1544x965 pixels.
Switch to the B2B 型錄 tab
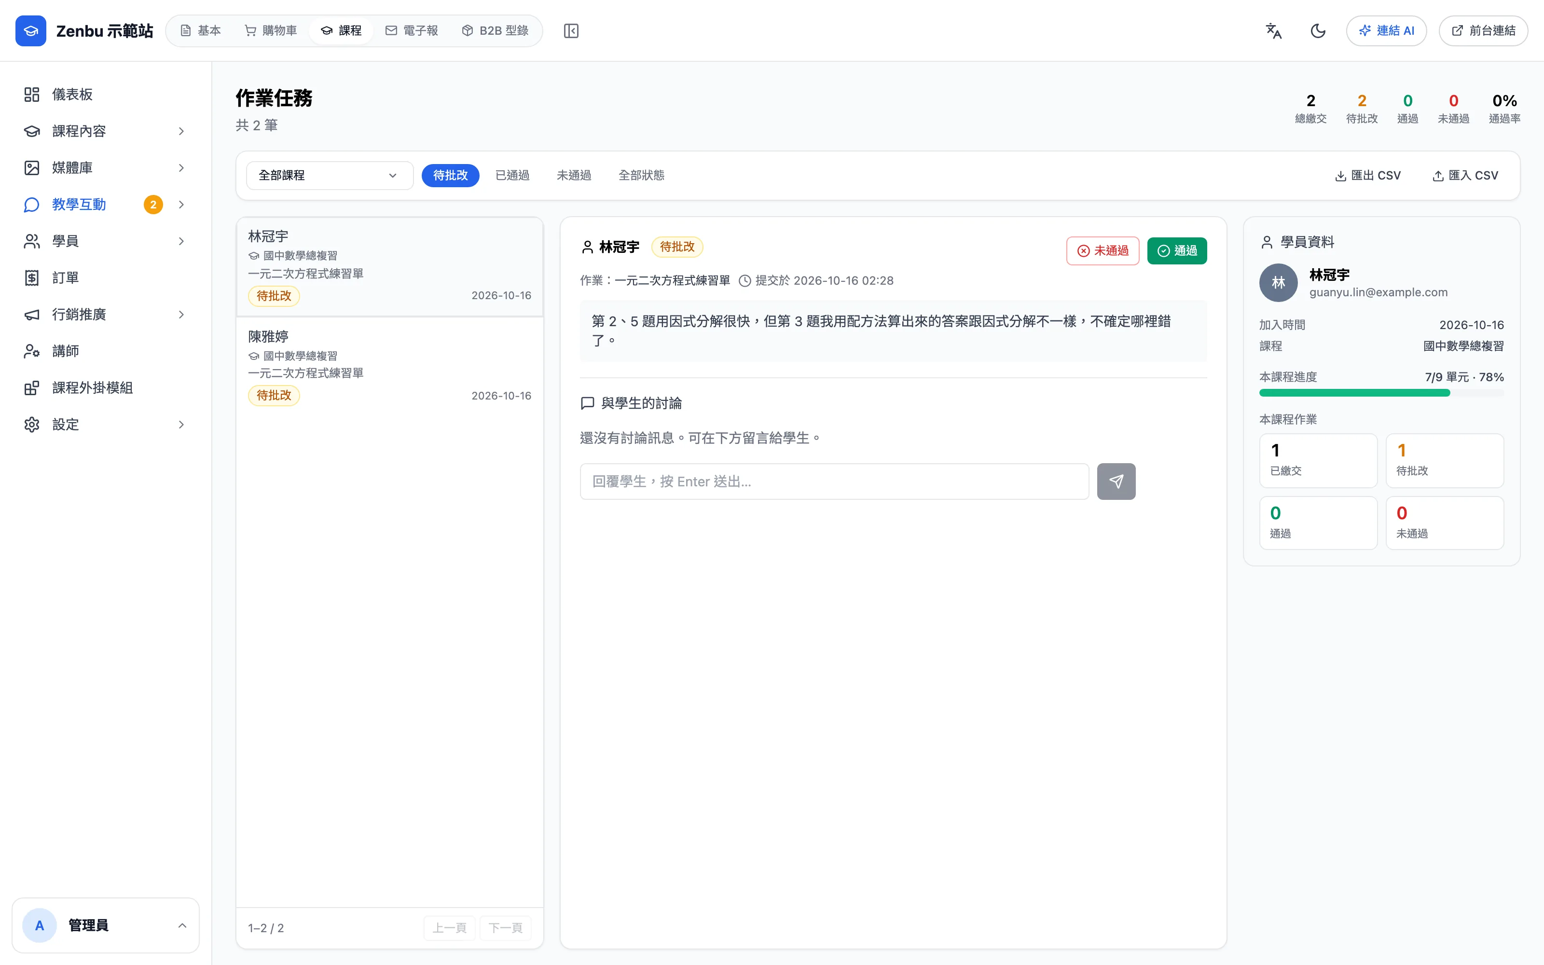[x=495, y=30]
